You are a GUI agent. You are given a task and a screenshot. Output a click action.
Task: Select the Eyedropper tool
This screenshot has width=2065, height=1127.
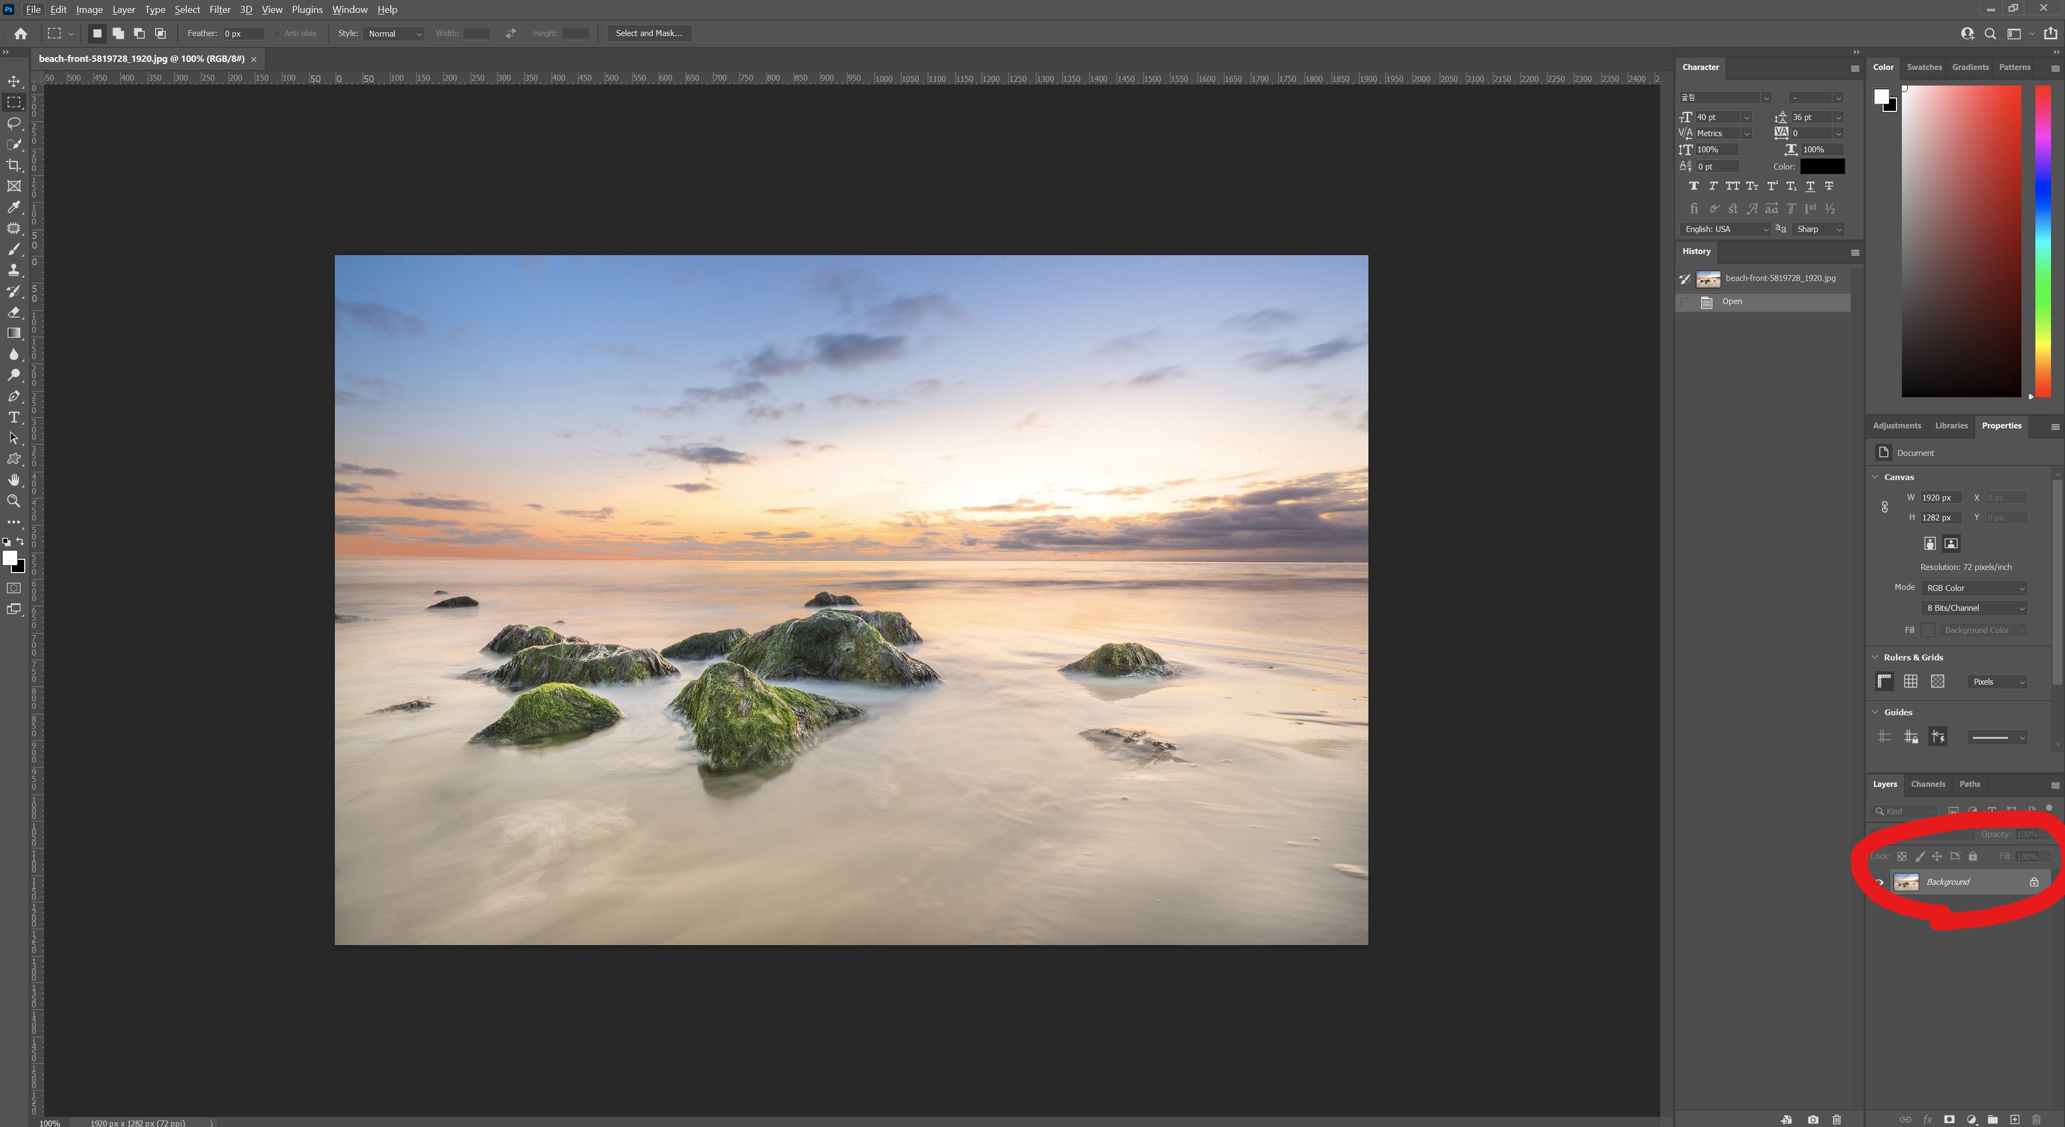13,208
